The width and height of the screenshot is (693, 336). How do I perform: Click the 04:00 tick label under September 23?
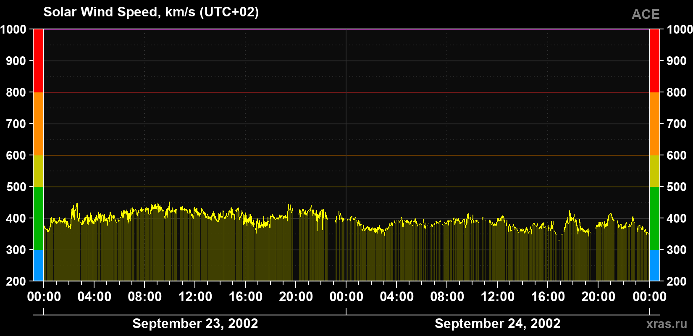[94, 297]
